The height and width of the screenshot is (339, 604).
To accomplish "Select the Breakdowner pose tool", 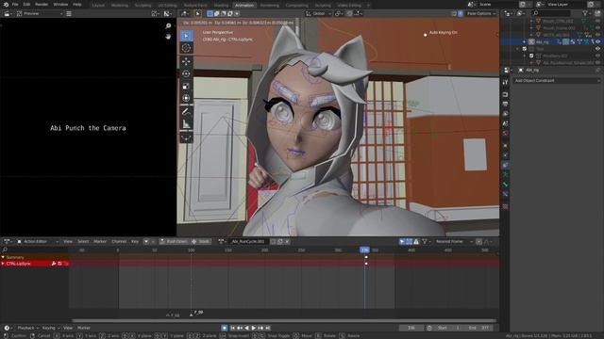I will pyautogui.click(x=186, y=137).
